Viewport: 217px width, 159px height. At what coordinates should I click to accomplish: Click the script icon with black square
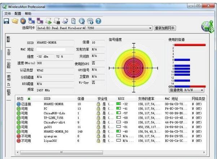(x=57, y=21)
